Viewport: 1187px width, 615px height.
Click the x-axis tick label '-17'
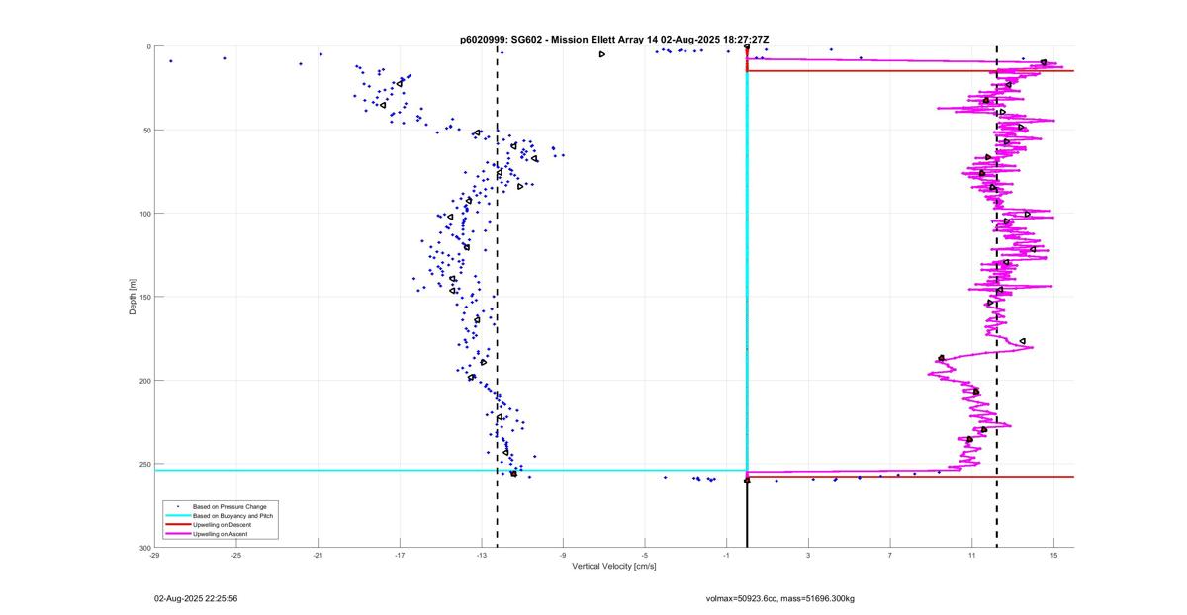click(400, 556)
